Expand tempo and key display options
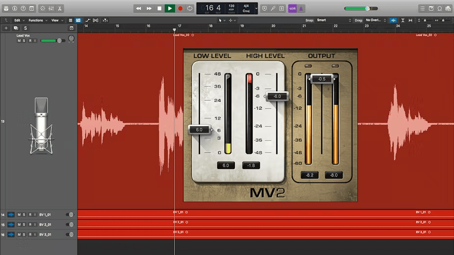454x255 pixels. pos(256,8)
